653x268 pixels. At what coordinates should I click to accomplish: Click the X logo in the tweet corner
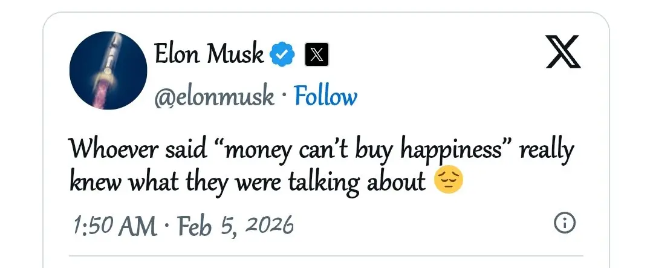tap(563, 53)
